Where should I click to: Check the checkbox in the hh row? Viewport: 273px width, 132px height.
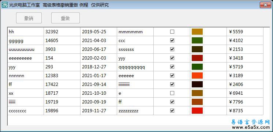pyautogui.click(x=172, y=32)
